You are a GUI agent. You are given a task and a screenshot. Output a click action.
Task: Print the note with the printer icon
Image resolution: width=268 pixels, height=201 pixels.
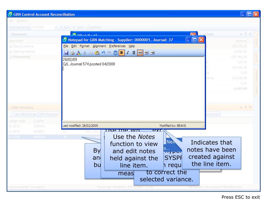tap(72, 53)
